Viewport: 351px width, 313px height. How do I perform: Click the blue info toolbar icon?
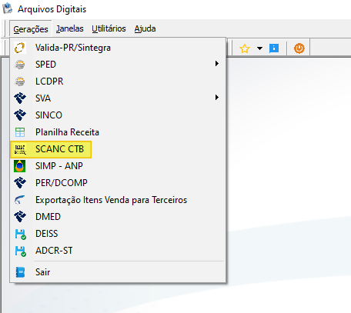(x=274, y=48)
